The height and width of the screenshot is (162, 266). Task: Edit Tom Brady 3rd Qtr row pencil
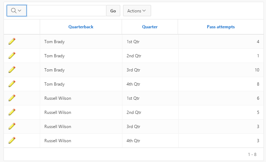click(x=12, y=70)
